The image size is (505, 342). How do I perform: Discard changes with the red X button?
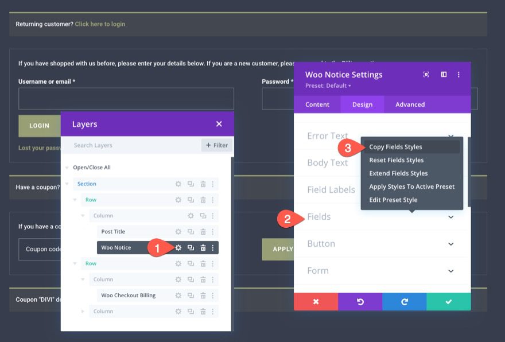click(x=316, y=301)
